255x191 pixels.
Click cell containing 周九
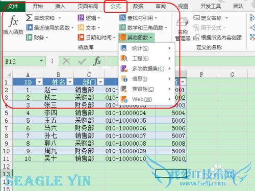58,151
